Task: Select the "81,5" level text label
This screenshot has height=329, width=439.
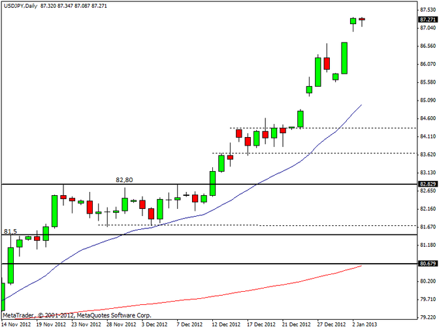Action: 10,231
